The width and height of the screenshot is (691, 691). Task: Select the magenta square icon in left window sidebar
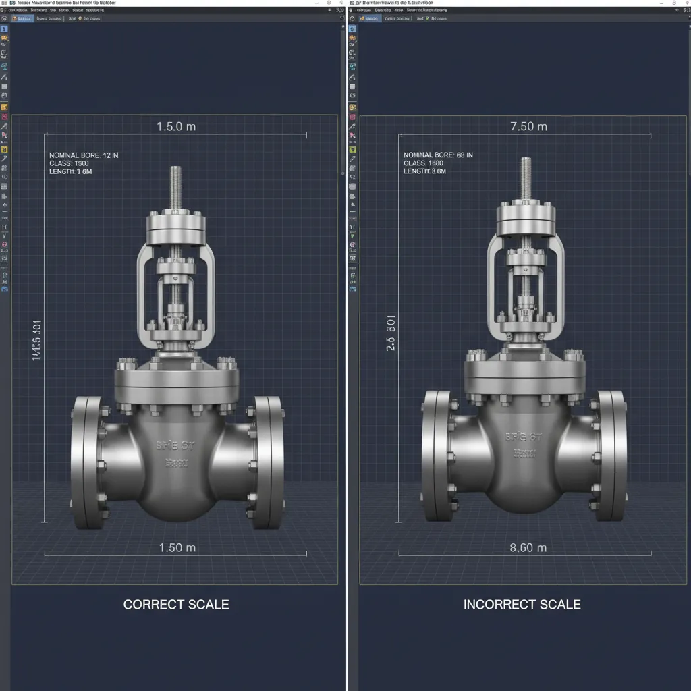pos(4,117)
